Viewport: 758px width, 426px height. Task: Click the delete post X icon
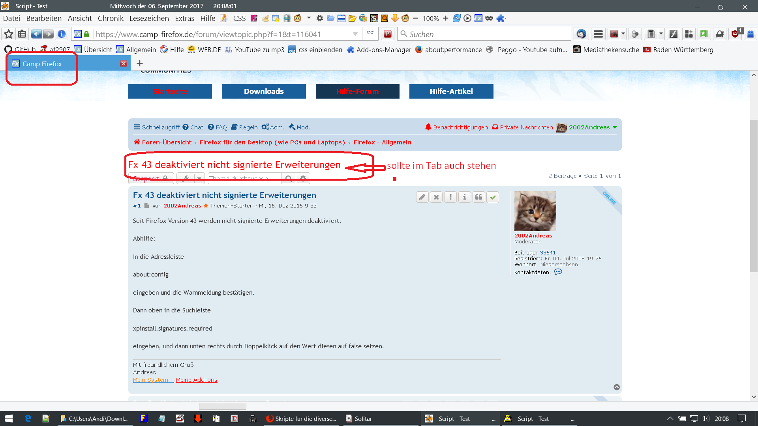[x=436, y=197]
